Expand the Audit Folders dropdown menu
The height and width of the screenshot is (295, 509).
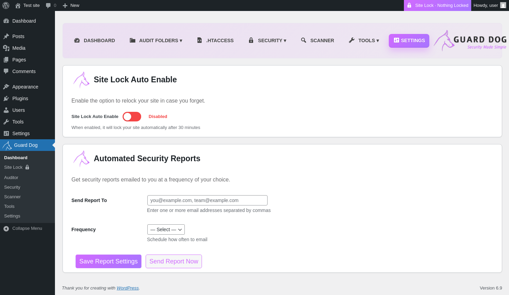coord(156,40)
